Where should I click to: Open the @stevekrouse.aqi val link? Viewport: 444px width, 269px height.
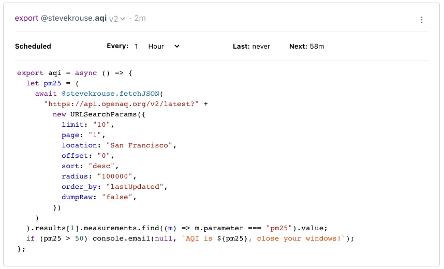click(x=74, y=18)
